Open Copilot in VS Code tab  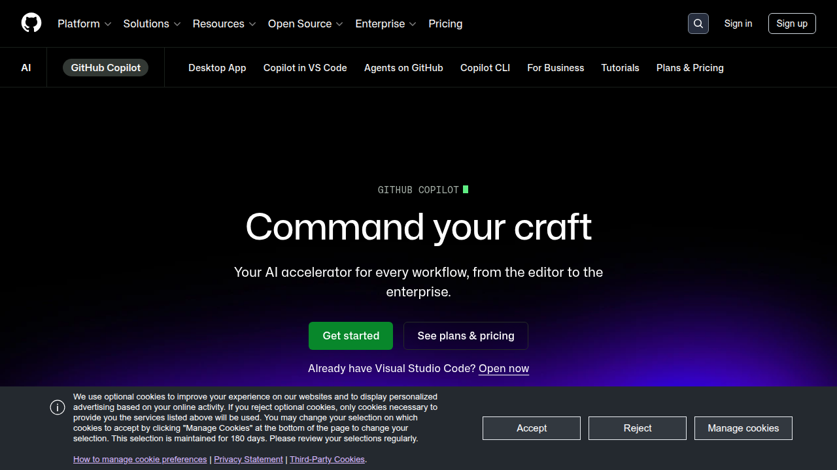[305, 68]
